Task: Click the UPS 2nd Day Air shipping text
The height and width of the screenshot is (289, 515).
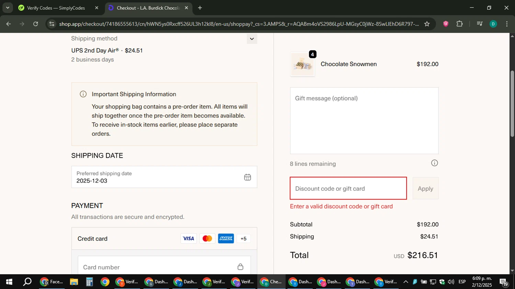Action: pyautogui.click(x=107, y=50)
